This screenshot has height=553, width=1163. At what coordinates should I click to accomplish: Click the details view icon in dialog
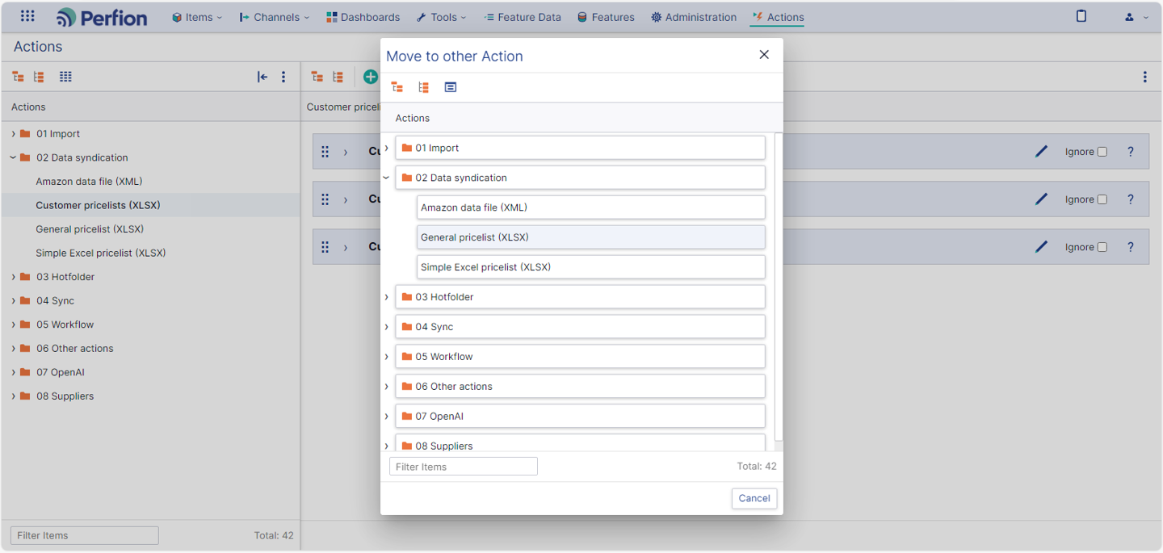point(451,87)
